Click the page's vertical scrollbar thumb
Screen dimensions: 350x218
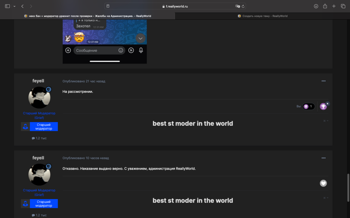348,188
